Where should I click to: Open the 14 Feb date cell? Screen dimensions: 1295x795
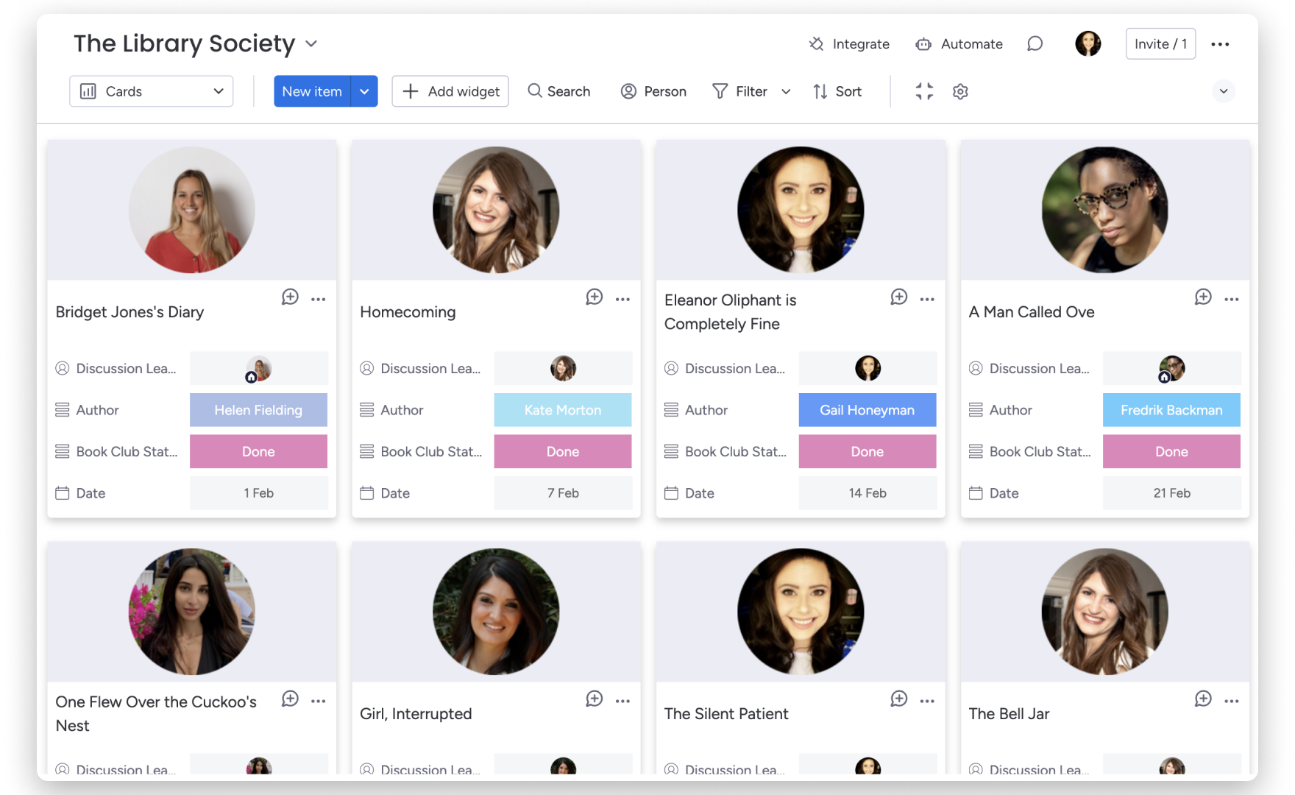click(868, 493)
